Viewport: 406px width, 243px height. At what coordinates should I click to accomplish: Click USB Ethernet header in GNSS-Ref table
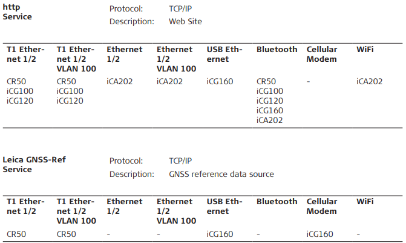coord(224,207)
